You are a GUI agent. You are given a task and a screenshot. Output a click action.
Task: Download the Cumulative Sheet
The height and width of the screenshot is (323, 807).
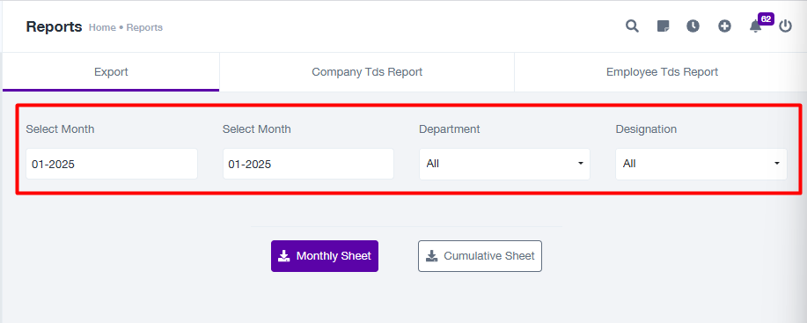480,256
